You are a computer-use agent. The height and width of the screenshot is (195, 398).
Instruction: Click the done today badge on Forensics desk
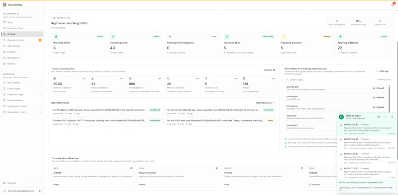[x=268, y=36]
